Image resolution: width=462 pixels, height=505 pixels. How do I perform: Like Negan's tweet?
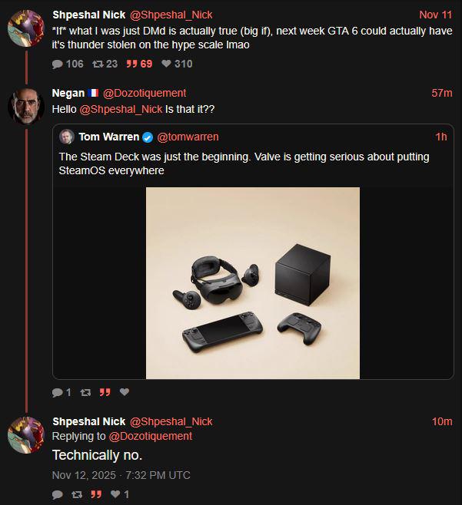click(x=125, y=392)
